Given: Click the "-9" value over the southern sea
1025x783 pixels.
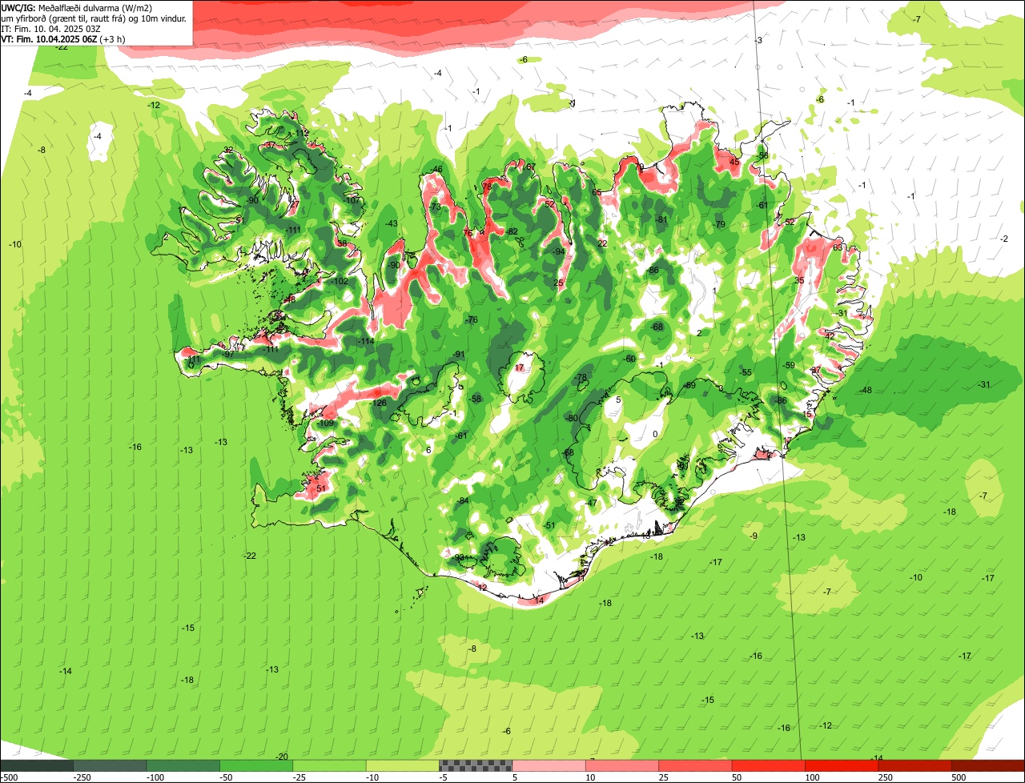Looking at the screenshot, I should pyautogui.click(x=753, y=536).
